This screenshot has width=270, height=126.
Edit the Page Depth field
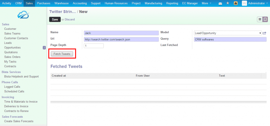pos(94,46)
